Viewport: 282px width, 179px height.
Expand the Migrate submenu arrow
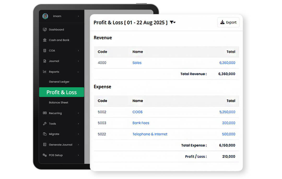coord(78,134)
